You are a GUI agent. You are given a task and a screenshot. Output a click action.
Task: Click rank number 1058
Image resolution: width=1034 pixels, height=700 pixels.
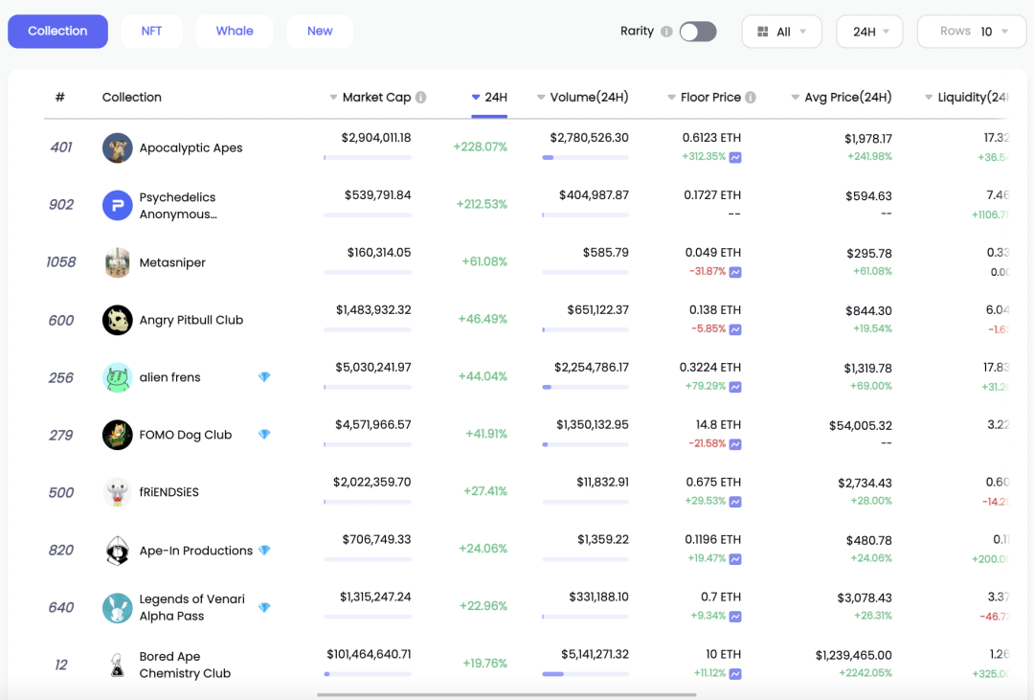pos(60,262)
